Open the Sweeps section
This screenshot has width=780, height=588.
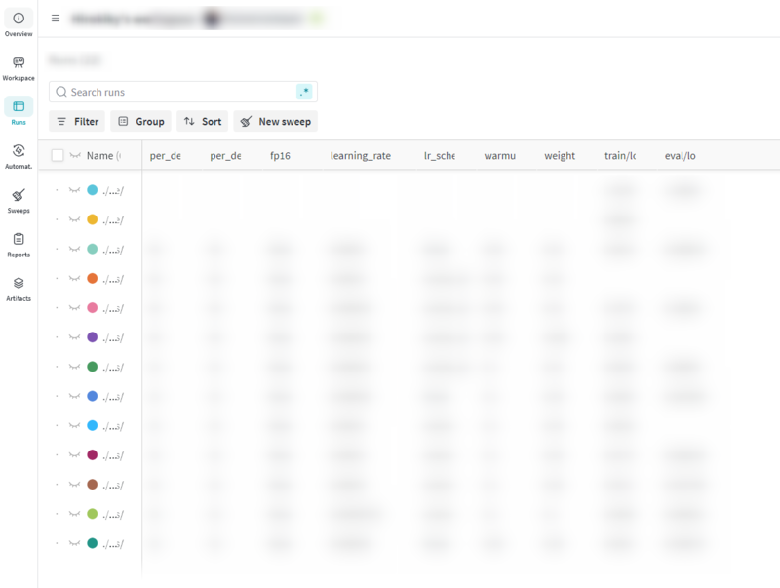(x=19, y=194)
